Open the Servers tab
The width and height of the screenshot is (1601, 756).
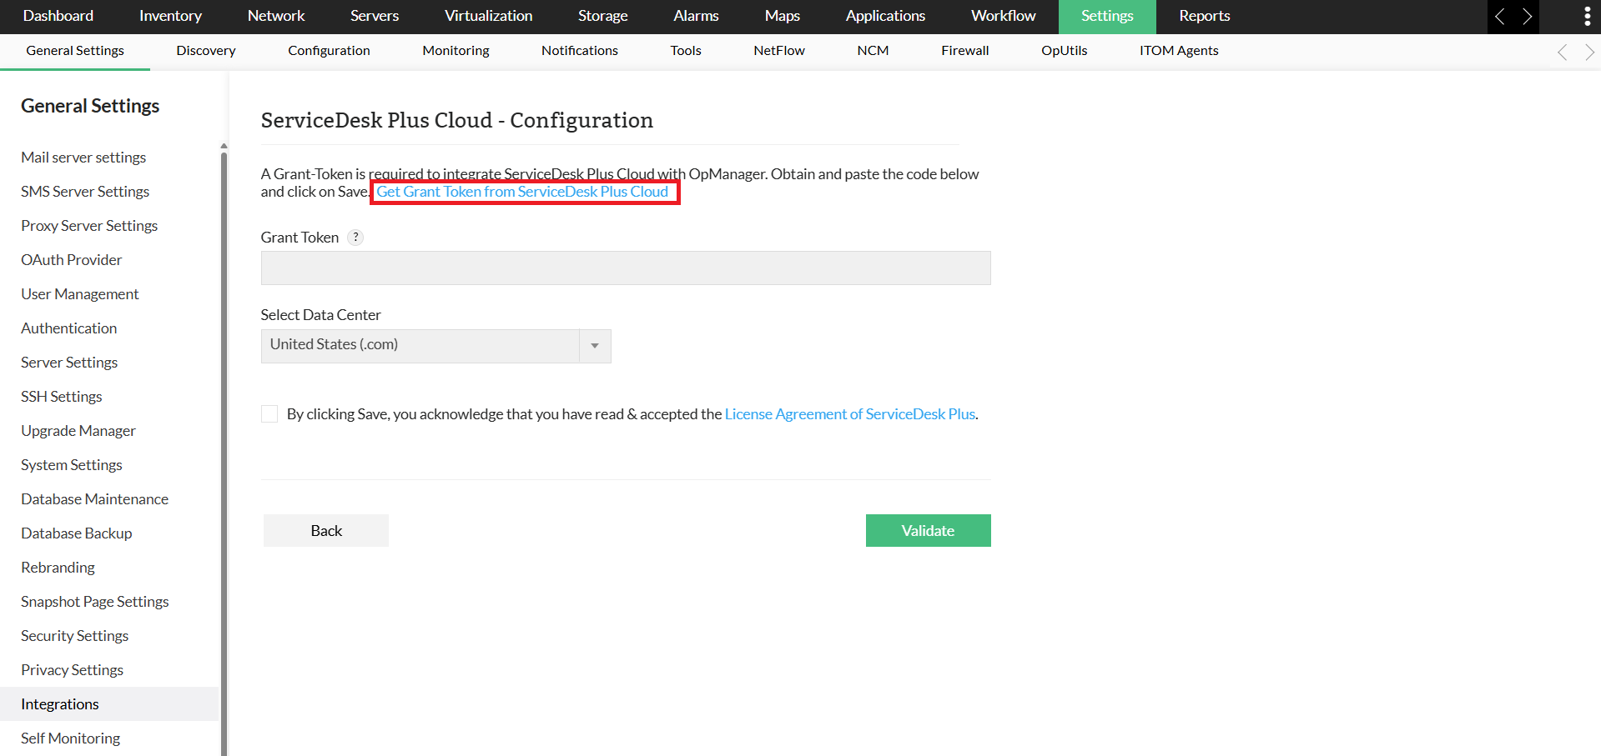pyautogui.click(x=375, y=17)
